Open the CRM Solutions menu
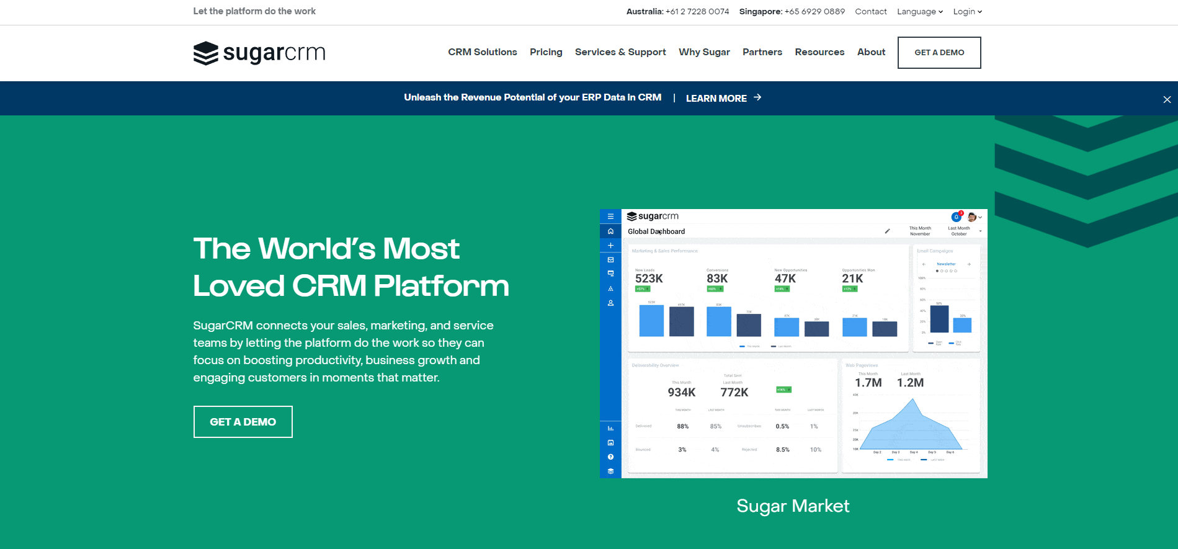Viewport: 1178px width, 549px height. [x=483, y=52]
